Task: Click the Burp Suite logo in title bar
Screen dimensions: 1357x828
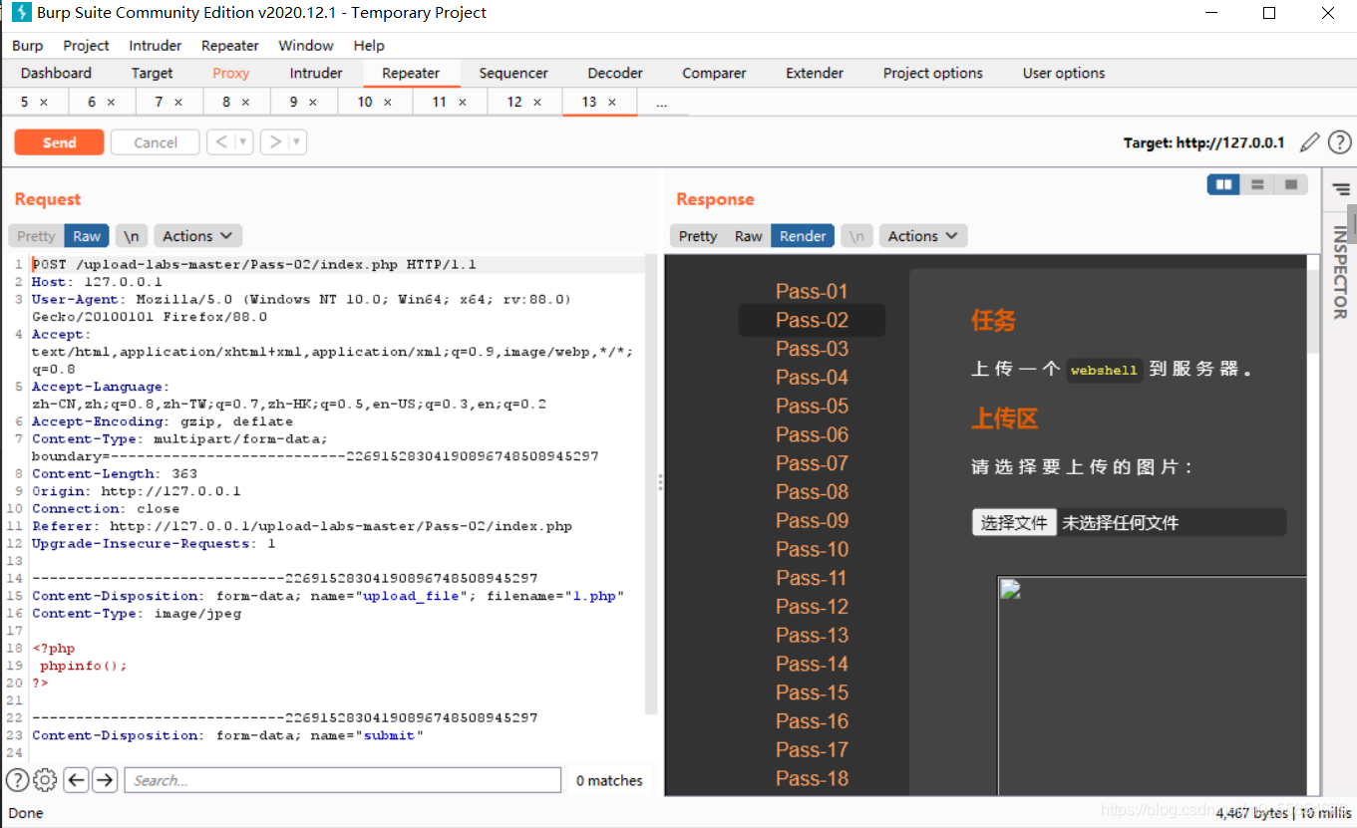Action: pos(20,13)
